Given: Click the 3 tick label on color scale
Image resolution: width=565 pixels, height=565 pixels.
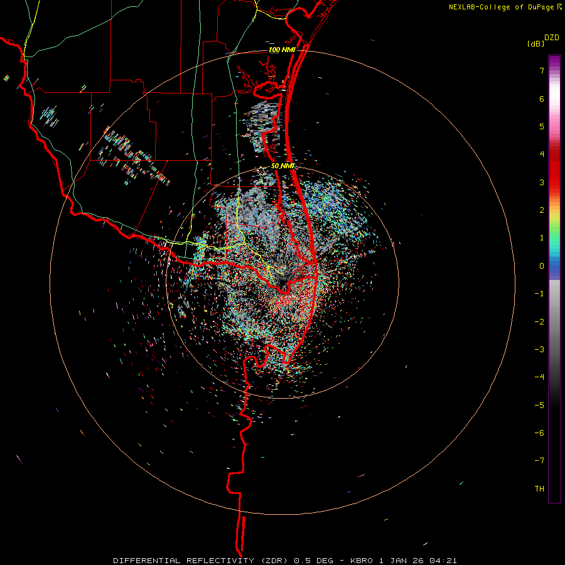Looking at the screenshot, I should (542, 182).
